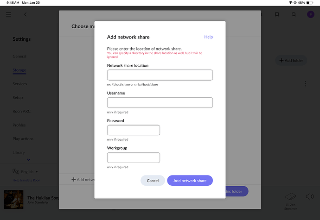Focus the Workgroup input field
Screen dimensions: 320x220
(134, 157)
